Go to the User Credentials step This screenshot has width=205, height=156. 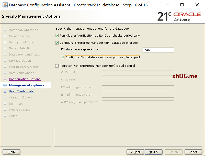pyautogui.click(x=21, y=92)
